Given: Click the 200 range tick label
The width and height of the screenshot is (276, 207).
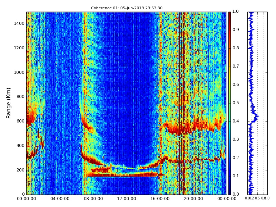Looking at the screenshot, I should tap(20, 170).
